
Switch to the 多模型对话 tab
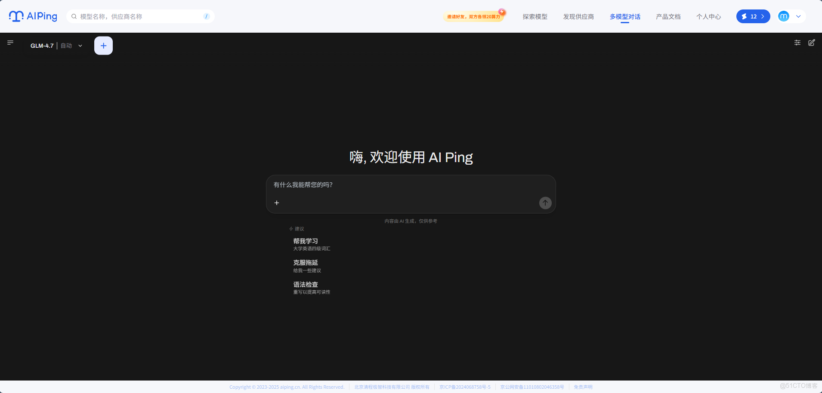tap(625, 17)
